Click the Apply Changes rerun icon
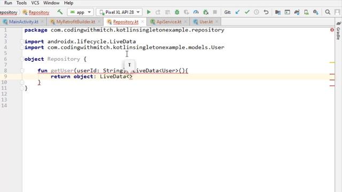 [158, 12]
